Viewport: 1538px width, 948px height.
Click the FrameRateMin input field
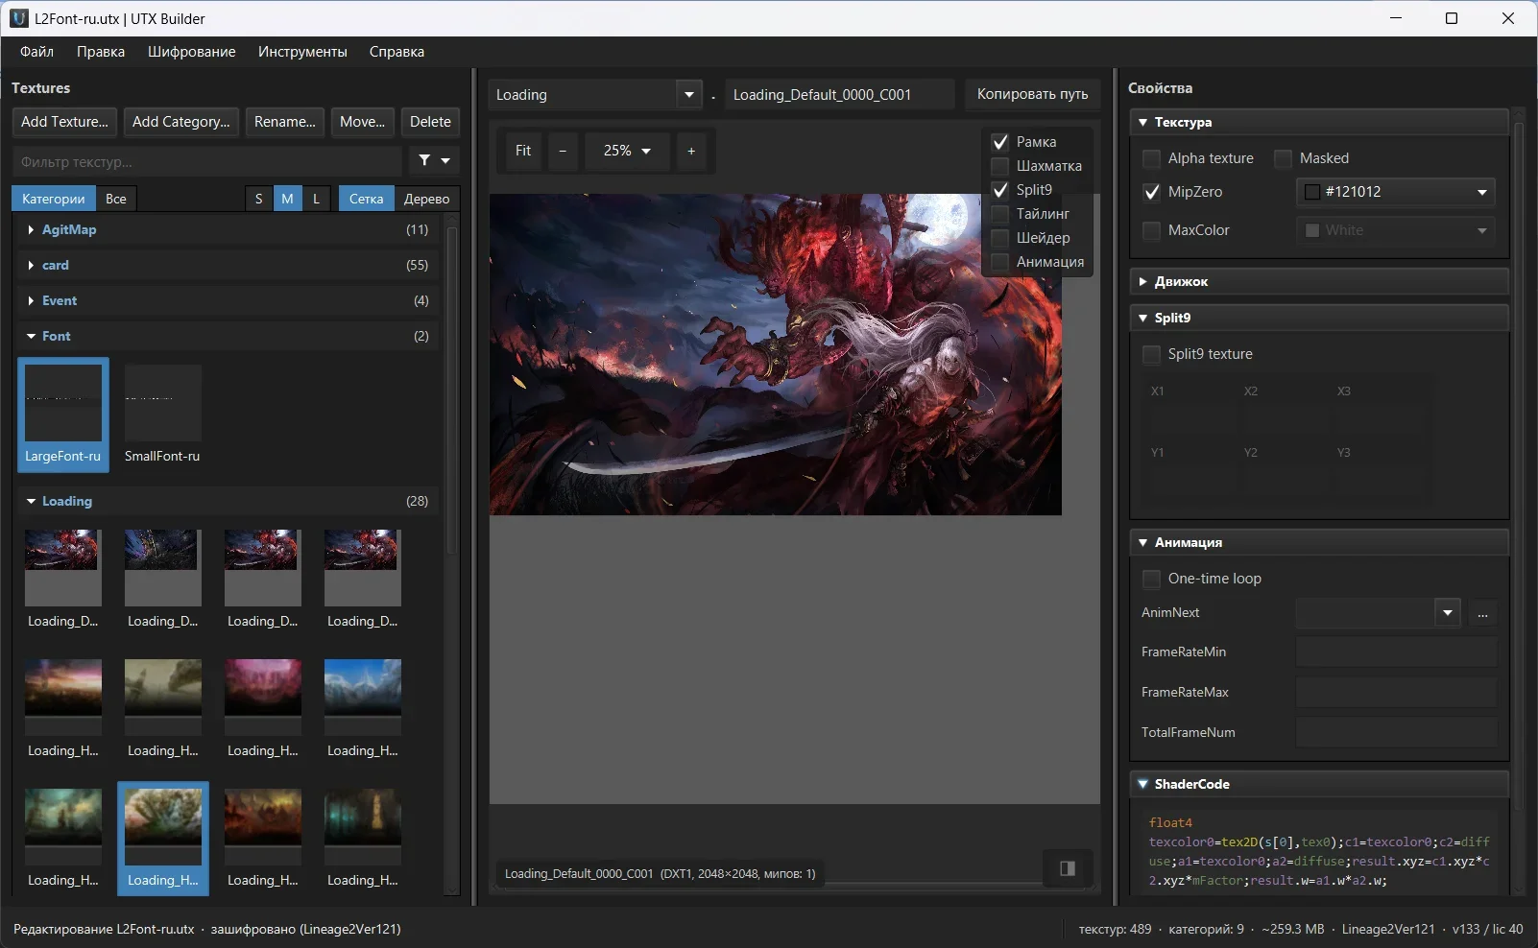(x=1396, y=652)
